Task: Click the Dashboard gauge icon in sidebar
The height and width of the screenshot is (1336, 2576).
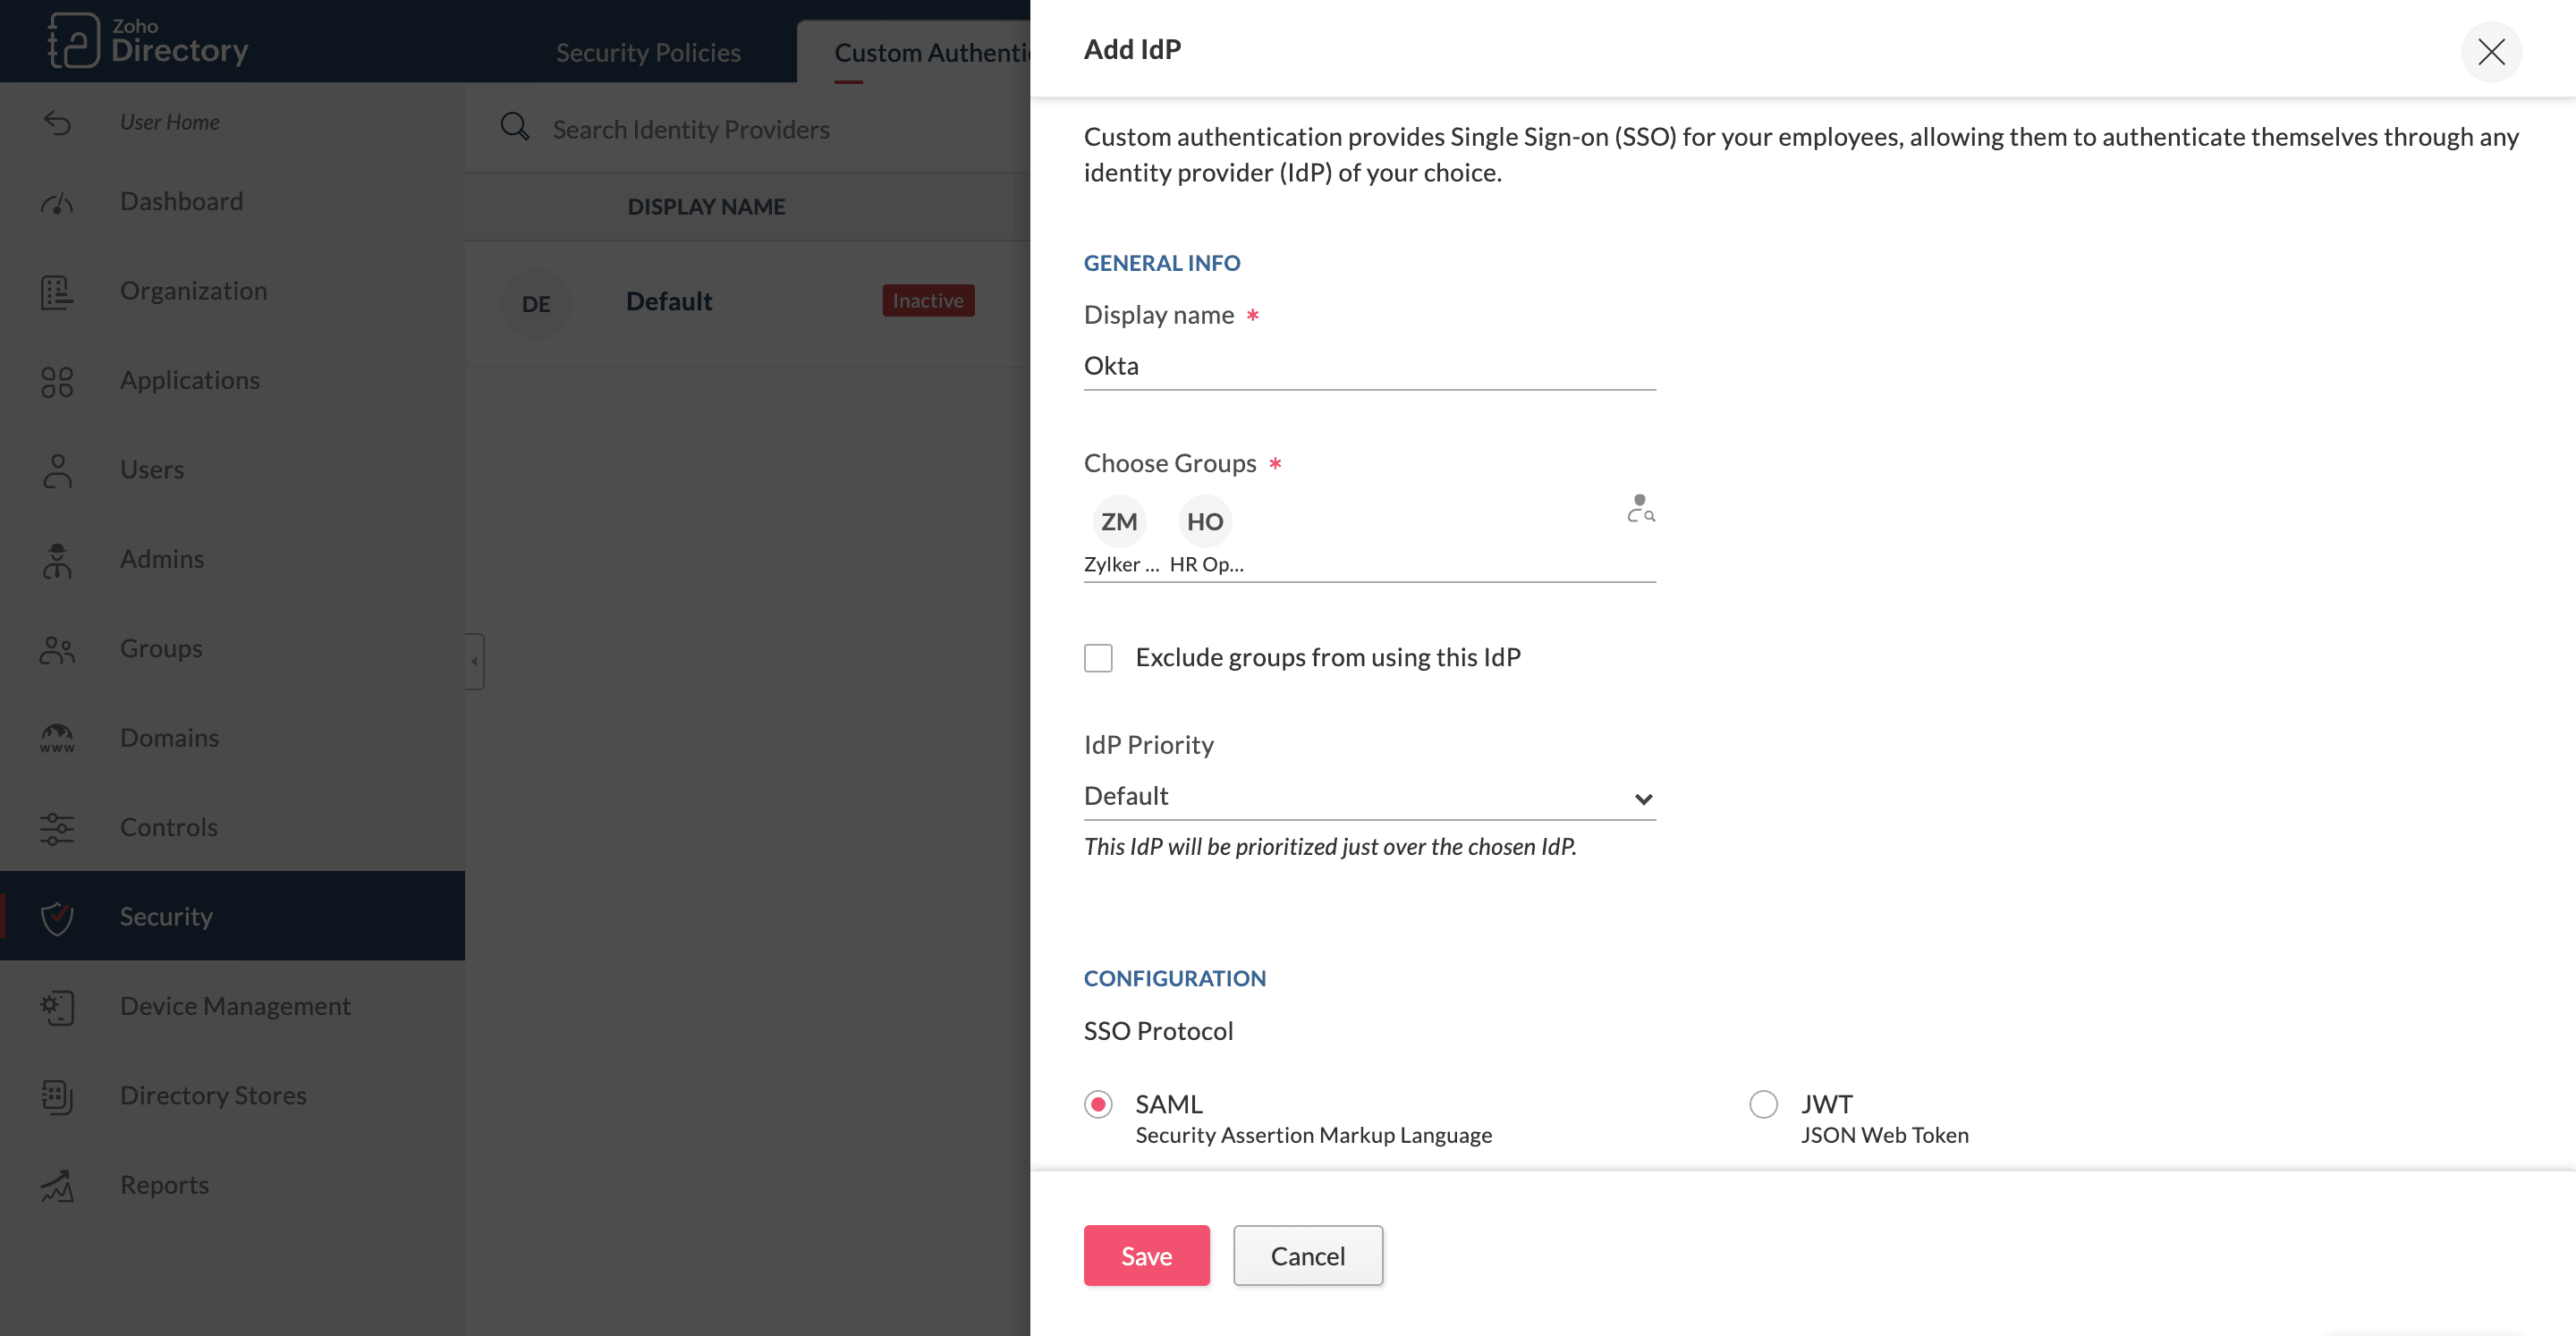Action: click(x=57, y=203)
